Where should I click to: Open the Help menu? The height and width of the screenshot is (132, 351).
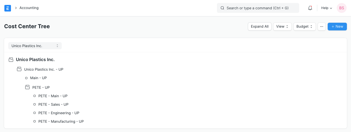pyautogui.click(x=327, y=8)
